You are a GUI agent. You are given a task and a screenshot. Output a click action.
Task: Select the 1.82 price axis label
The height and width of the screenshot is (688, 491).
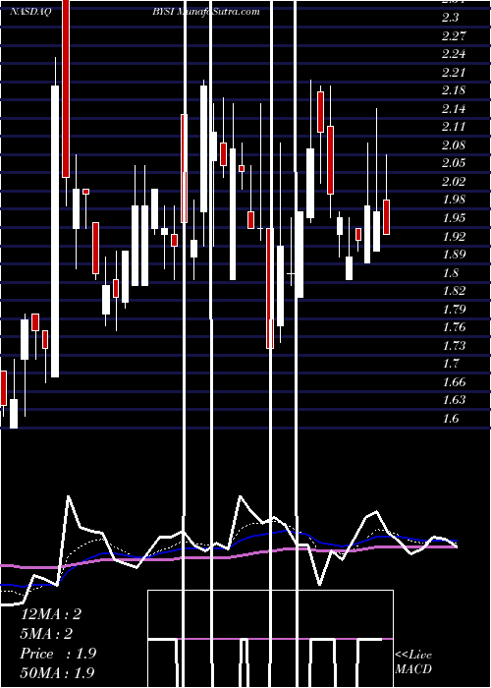[x=454, y=291]
